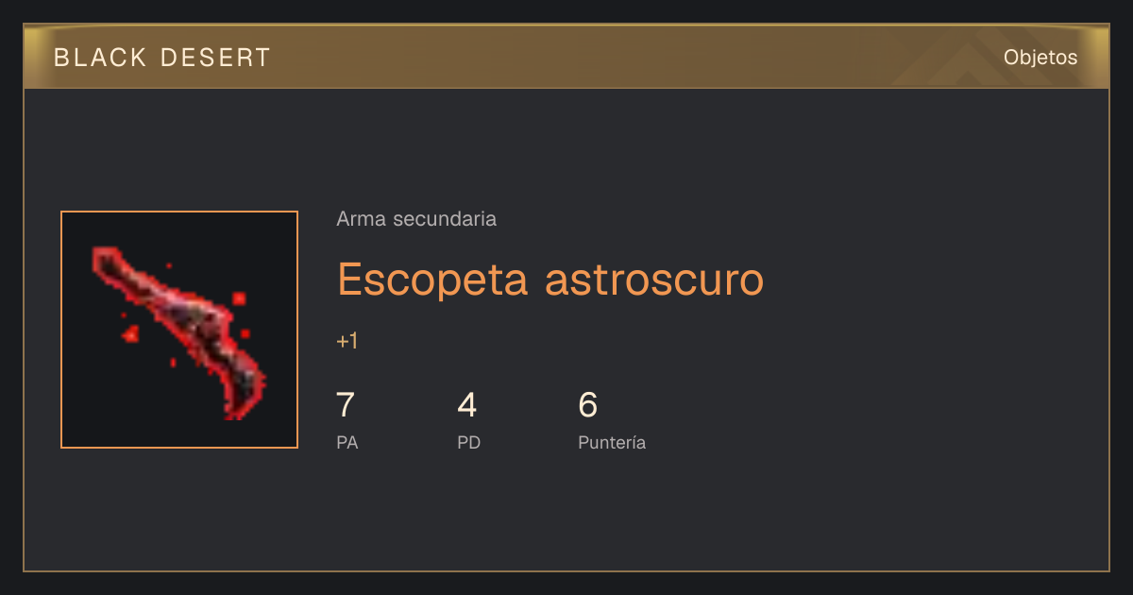The image size is (1133, 595).
Task: Click the PD value 4
Action: pyautogui.click(x=467, y=405)
